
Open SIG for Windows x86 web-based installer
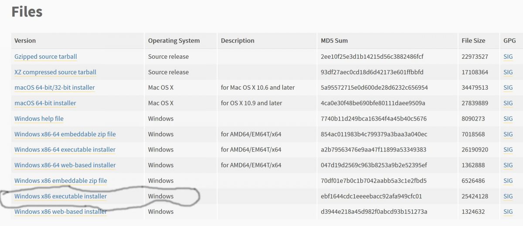(x=508, y=212)
